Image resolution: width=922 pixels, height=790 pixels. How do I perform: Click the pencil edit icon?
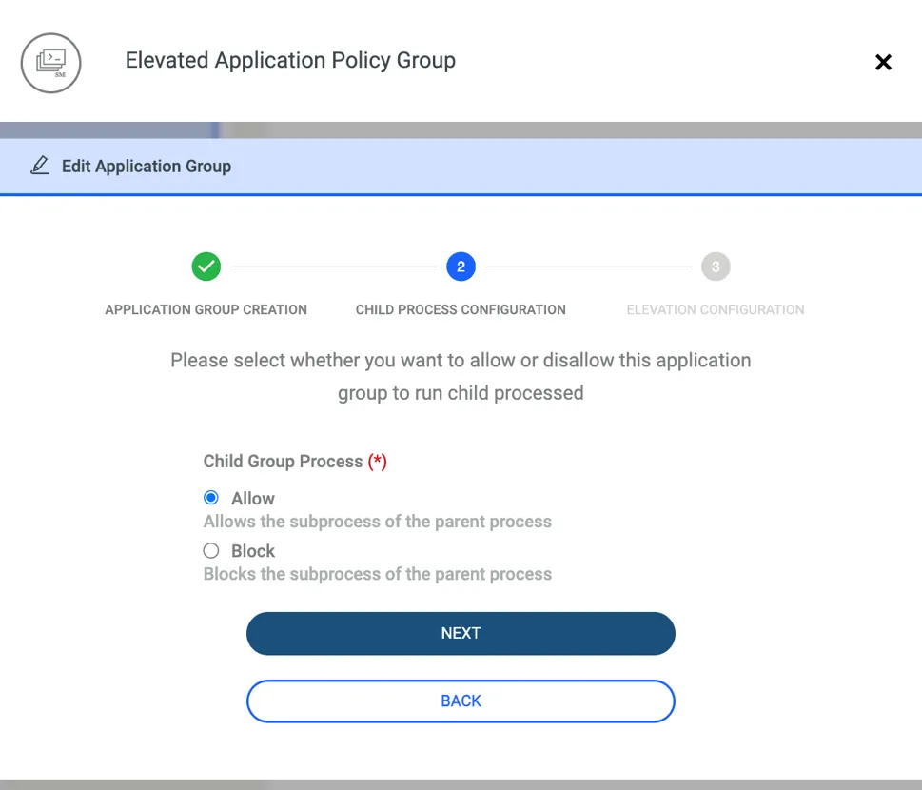pos(40,166)
